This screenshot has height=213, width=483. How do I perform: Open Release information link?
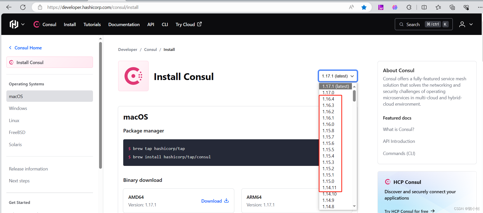28,169
